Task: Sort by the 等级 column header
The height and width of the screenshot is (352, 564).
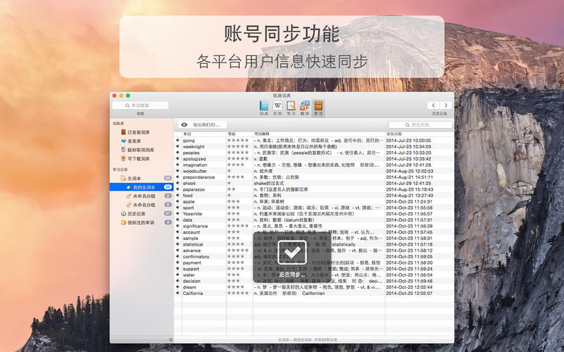Action: (240, 134)
